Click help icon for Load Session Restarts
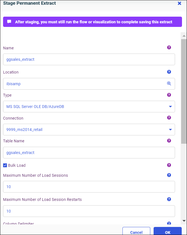 [169, 199]
